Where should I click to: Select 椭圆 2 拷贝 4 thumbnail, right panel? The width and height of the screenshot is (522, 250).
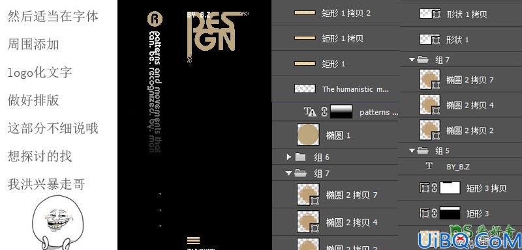coord(430,105)
